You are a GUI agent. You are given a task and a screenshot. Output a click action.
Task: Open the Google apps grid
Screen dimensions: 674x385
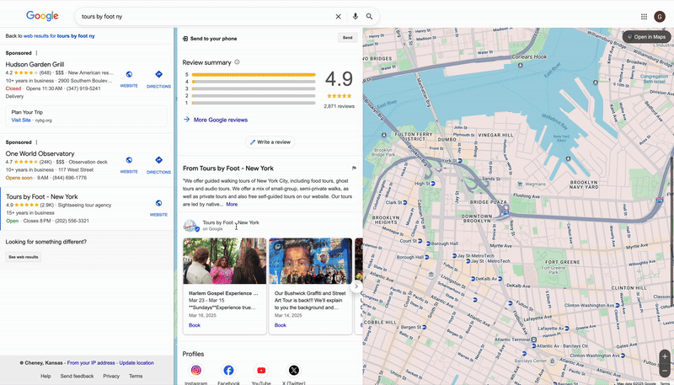point(645,16)
